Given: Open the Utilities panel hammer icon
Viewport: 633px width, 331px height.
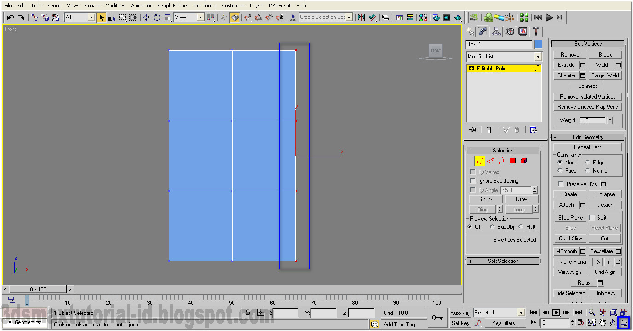Looking at the screenshot, I should pos(535,31).
